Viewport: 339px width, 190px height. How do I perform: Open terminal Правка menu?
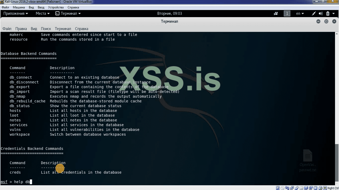click(21, 29)
